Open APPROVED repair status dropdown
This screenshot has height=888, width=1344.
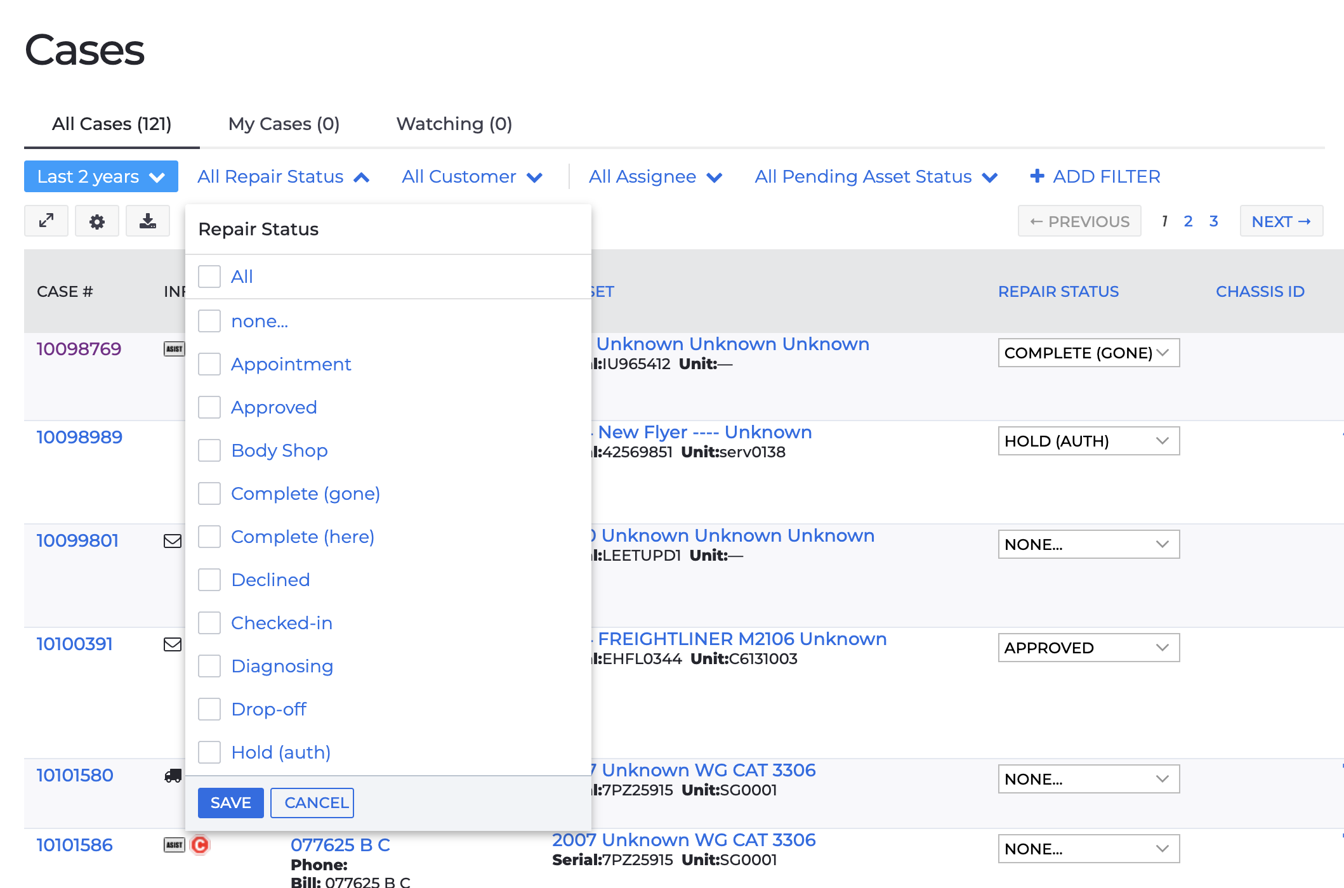click(1089, 648)
